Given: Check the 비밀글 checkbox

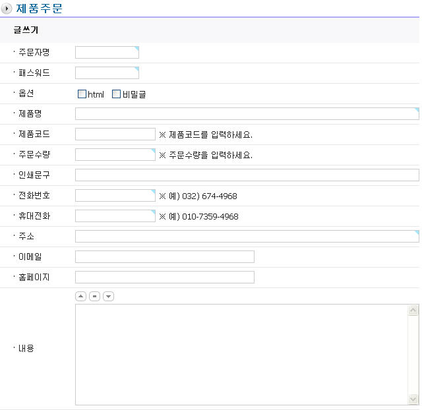Looking at the screenshot, I should coord(117,94).
